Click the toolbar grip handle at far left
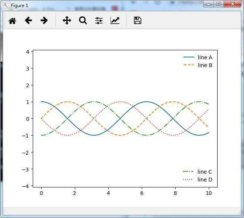The image size is (244, 218). [5, 20]
